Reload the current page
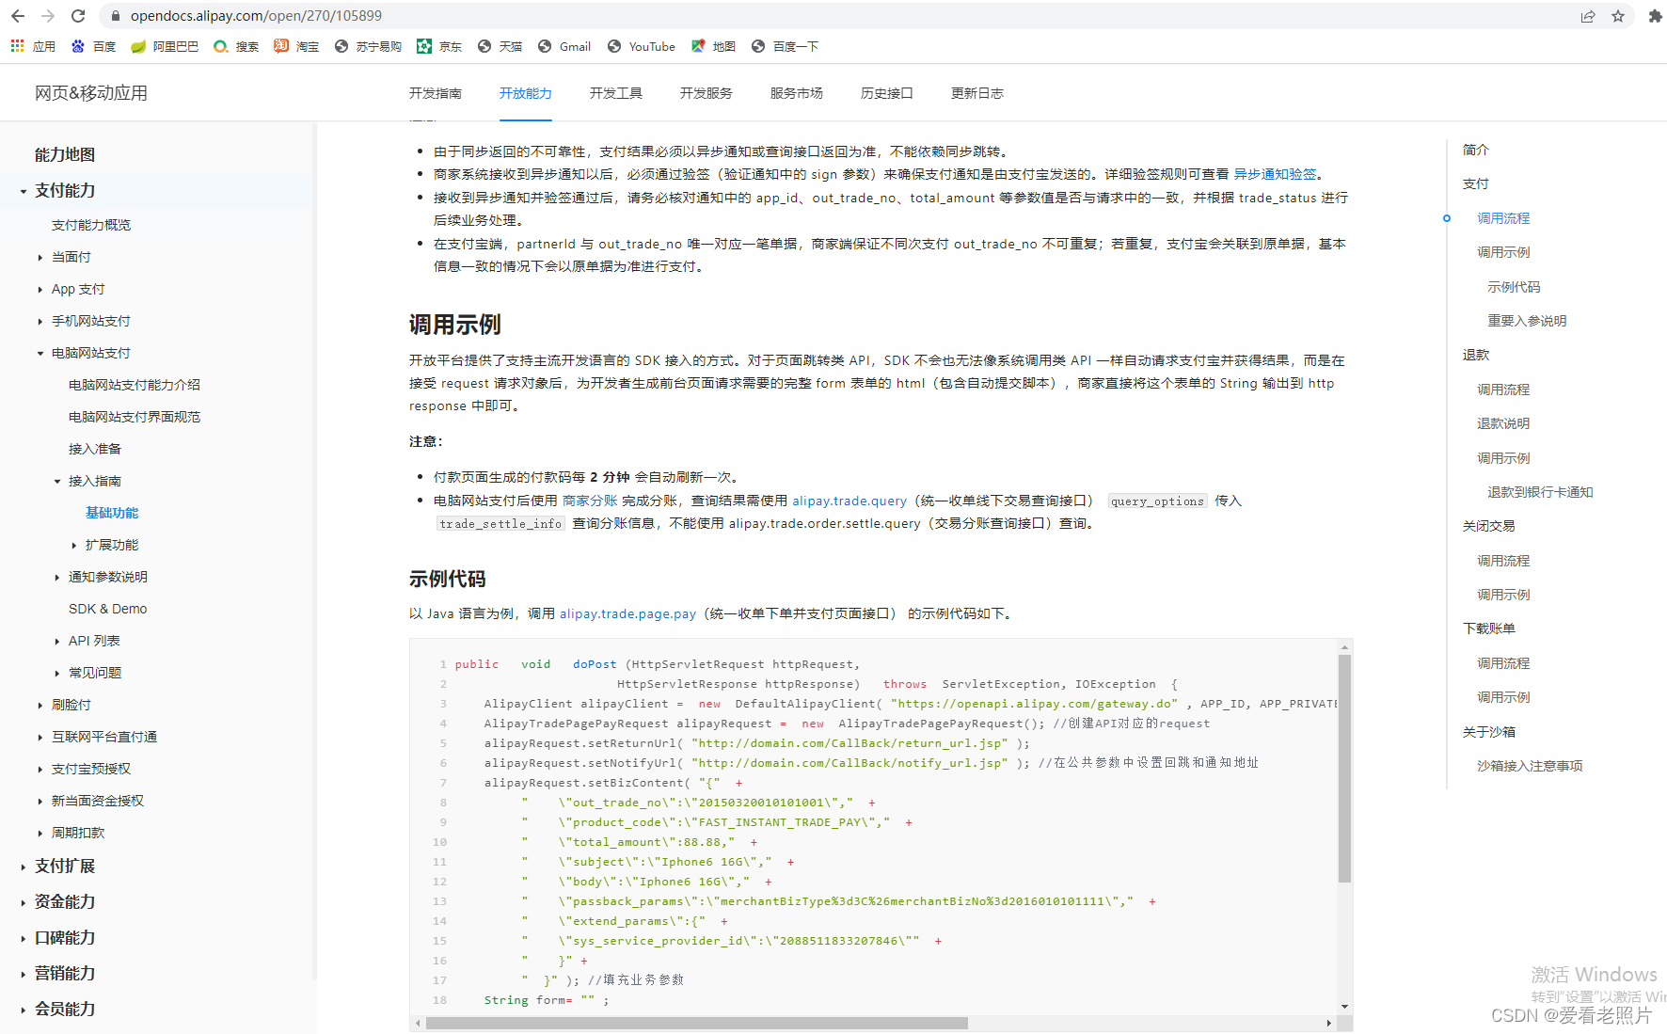This screenshot has height=1034, width=1667. [78, 16]
